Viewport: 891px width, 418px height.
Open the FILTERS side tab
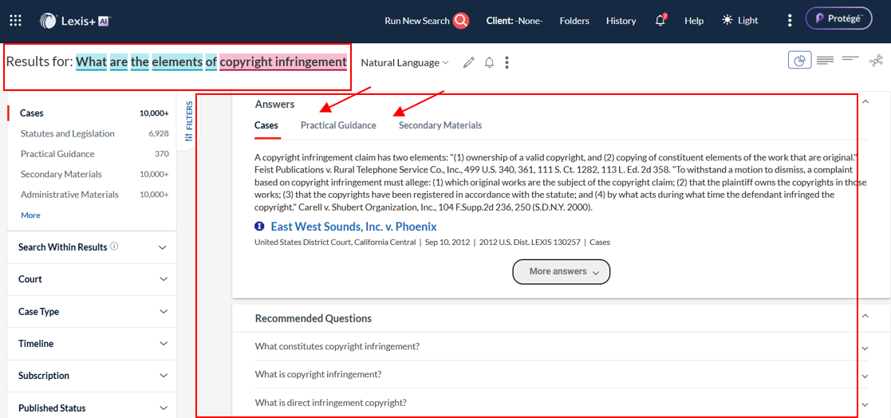point(189,121)
